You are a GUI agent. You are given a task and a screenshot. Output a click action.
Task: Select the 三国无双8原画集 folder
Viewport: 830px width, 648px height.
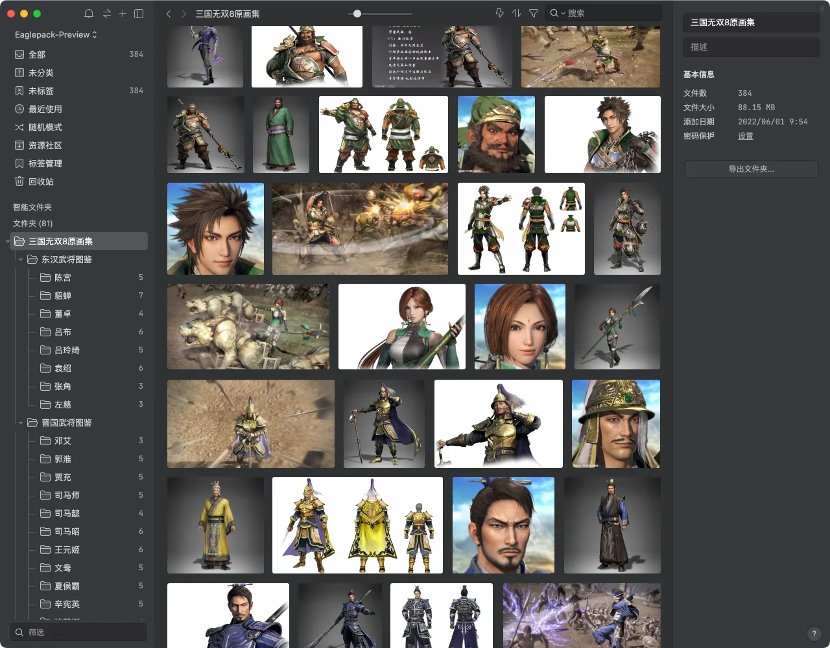pyautogui.click(x=79, y=241)
